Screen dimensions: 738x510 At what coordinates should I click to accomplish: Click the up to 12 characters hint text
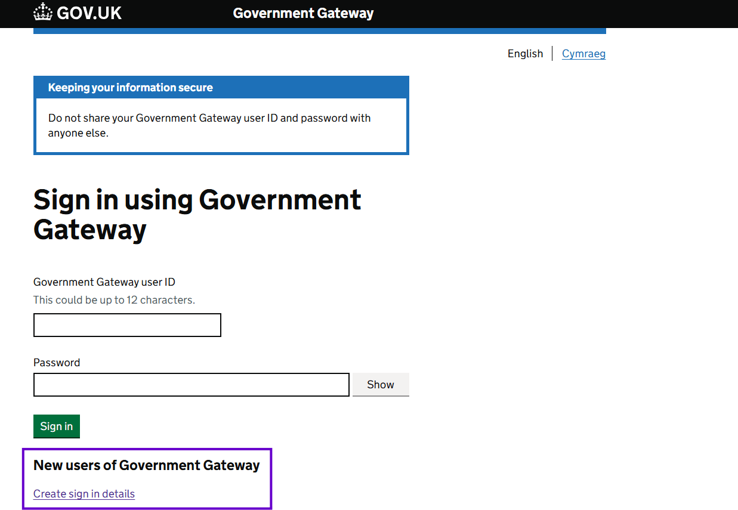[114, 300]
